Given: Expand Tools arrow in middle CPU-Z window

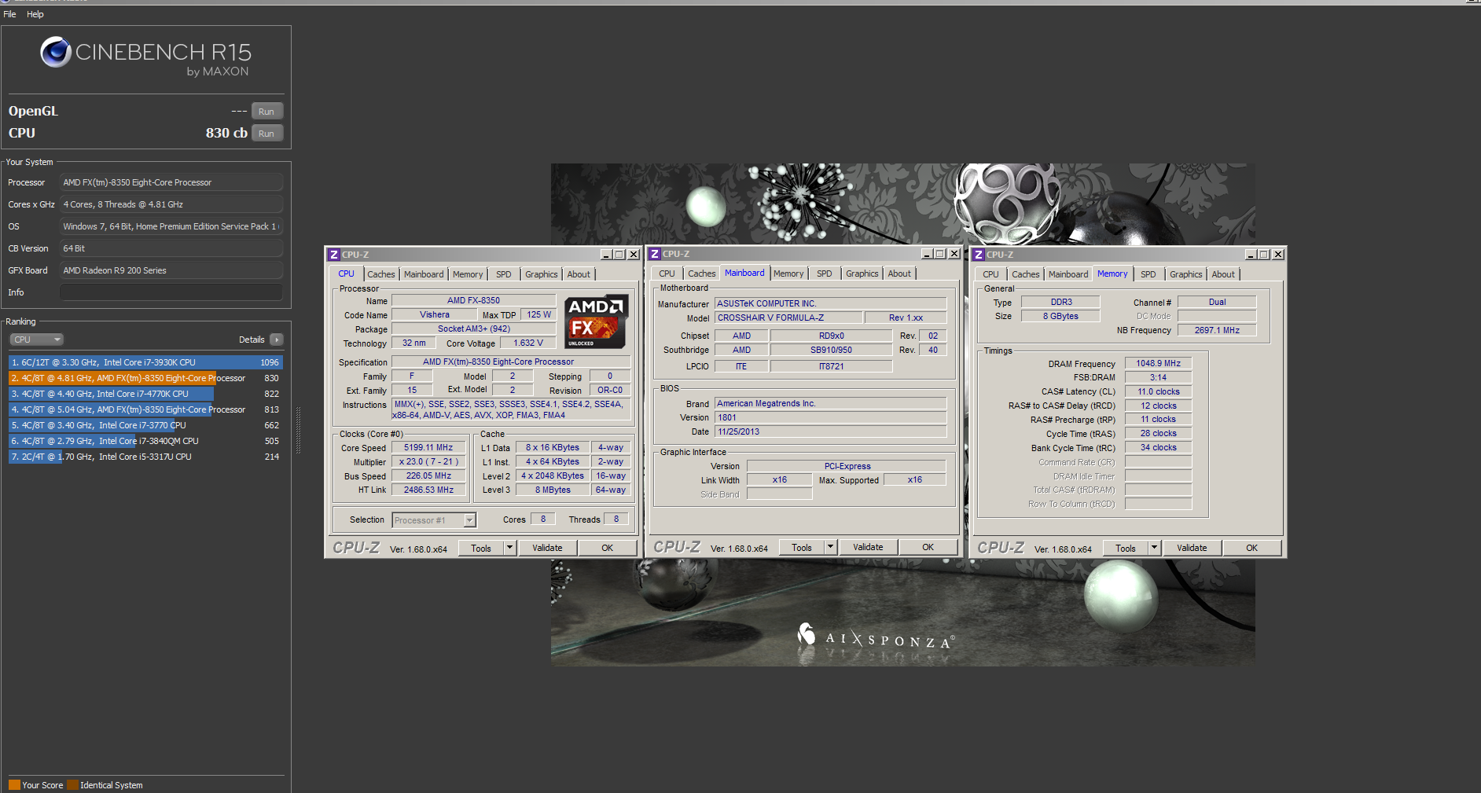Looking at the screenshot, I should pyautogui.click(x=830, y=548).
